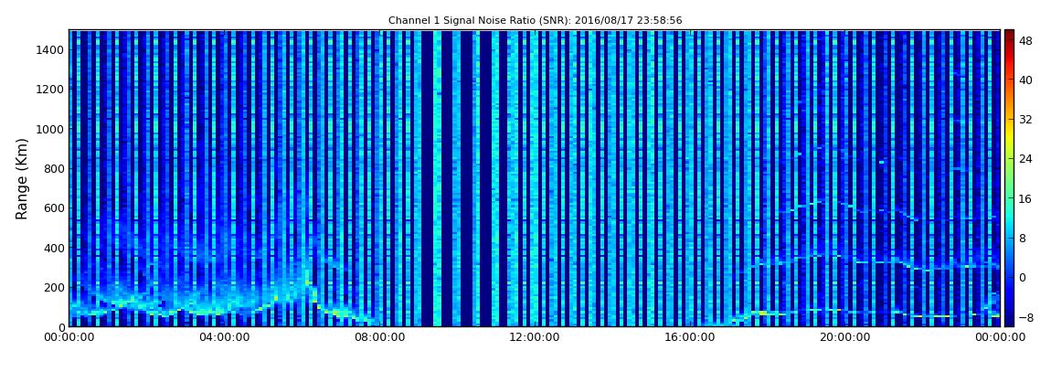Viewport: 1051px width, 372px height.
Task: Click the 08:00:00 time axis label
Action: point(379,337)
